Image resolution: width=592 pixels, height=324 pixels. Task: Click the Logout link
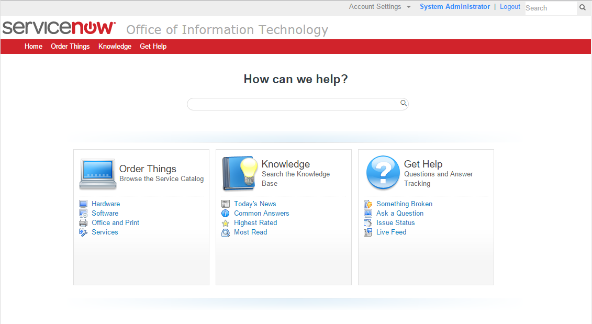(510, 7)
